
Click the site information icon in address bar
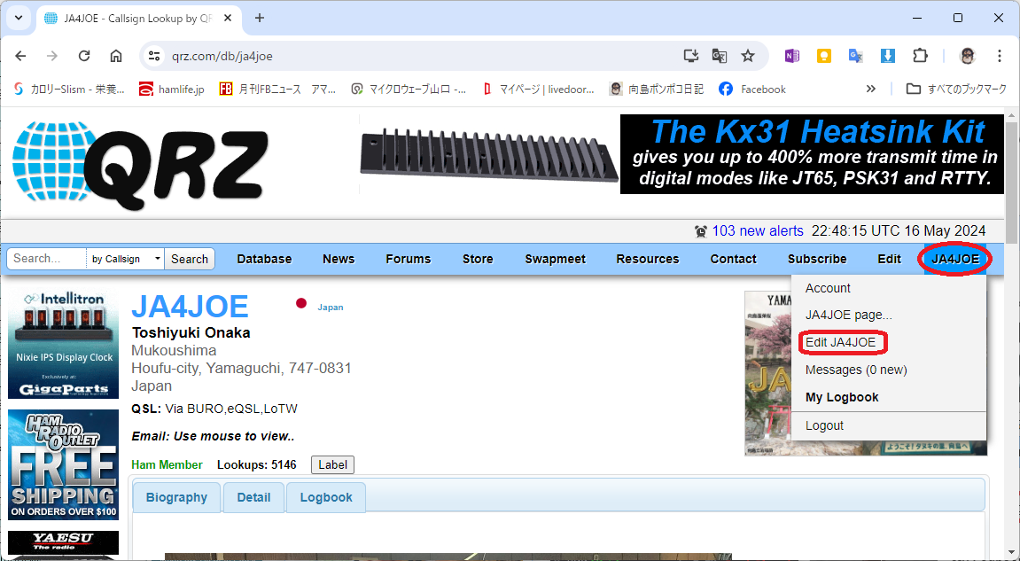click(x=154, y=56)
